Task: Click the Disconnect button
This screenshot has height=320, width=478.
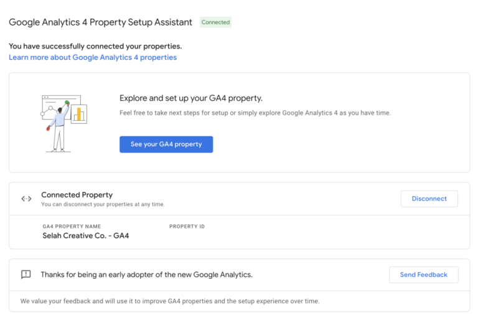Action: [429, 199]
